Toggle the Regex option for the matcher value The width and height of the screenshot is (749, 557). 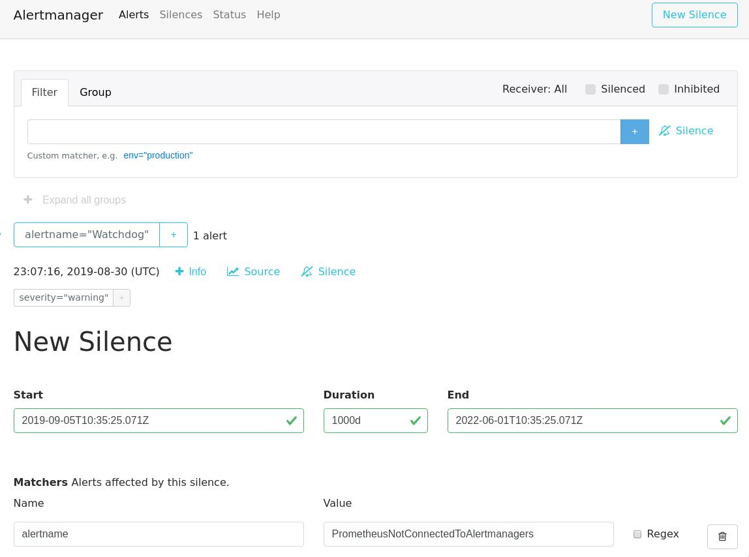click(x=637, y=534)
